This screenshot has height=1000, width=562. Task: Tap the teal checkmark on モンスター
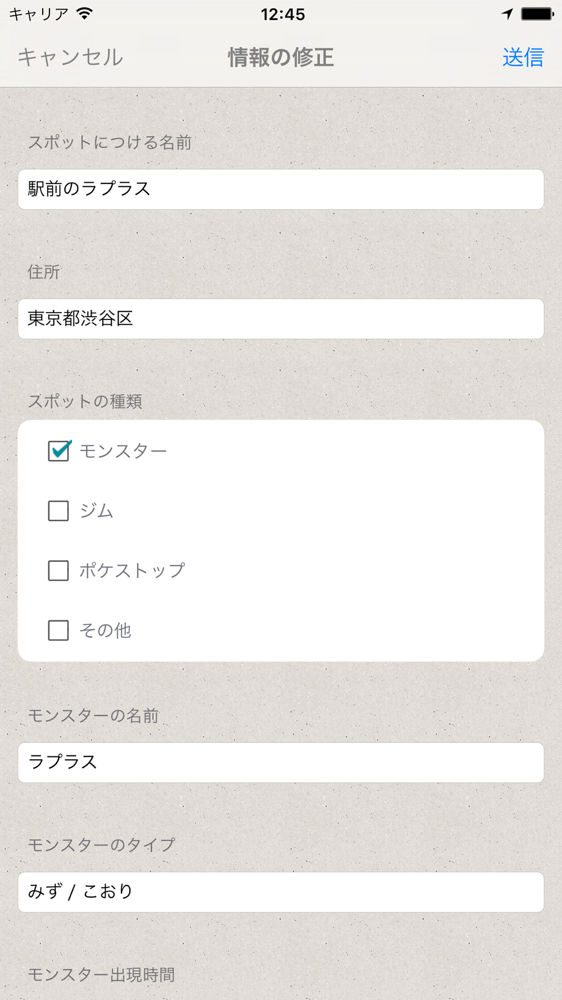pyautogui.click(x=58, y=449)
